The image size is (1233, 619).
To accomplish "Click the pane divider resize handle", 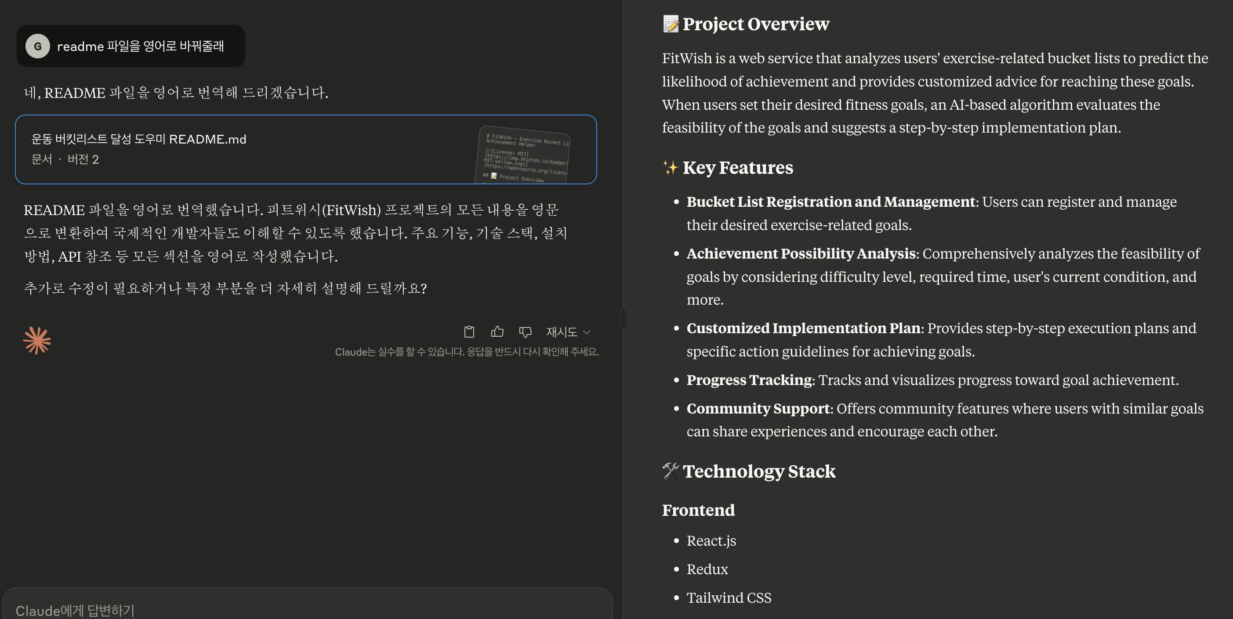I will tap(623, 319).
